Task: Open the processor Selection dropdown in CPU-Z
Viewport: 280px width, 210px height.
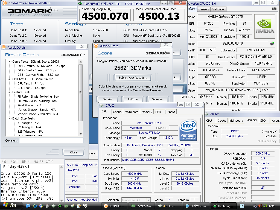Action: (136, 200)
